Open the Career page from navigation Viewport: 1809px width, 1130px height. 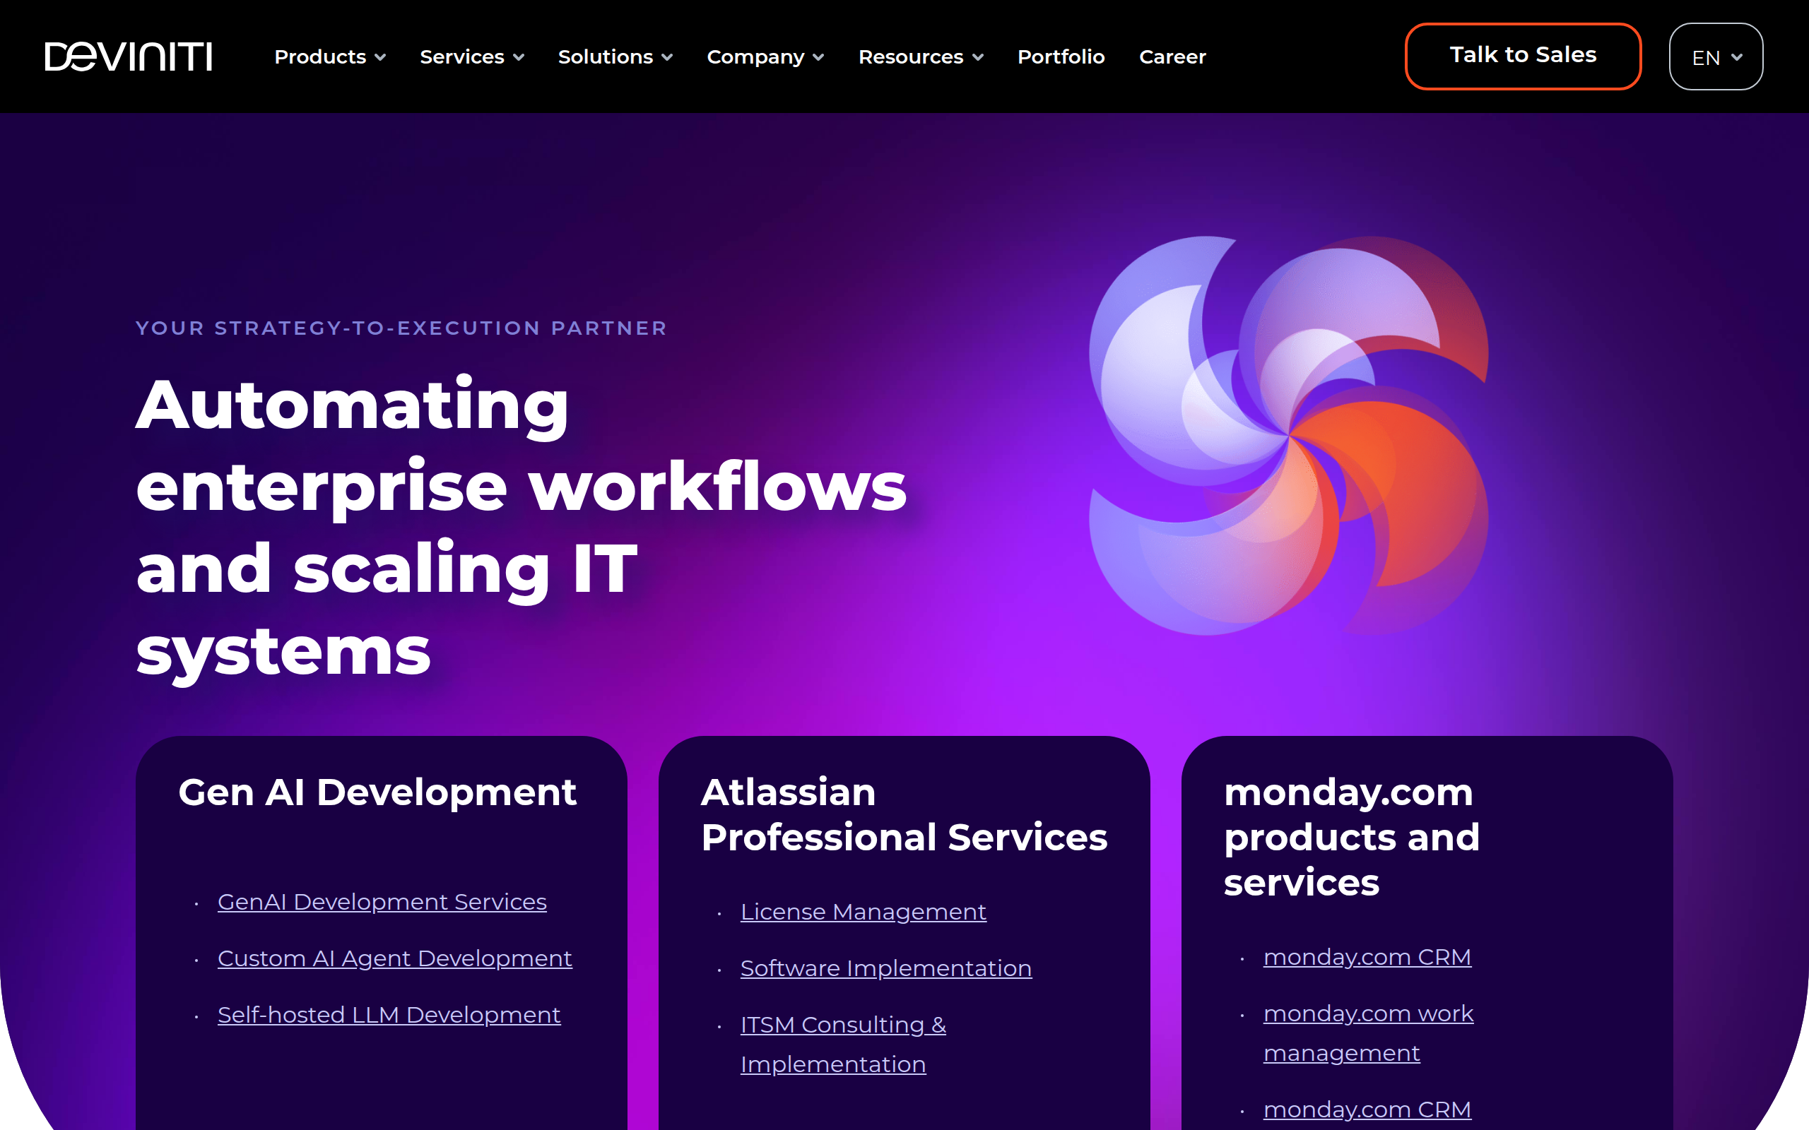pos(1172,56)
